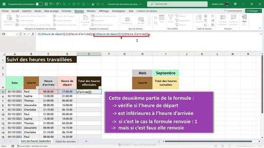Open the Heure d'arrivée filter dropdown
This screenshot has width=264, height=148.
point(56,88)
